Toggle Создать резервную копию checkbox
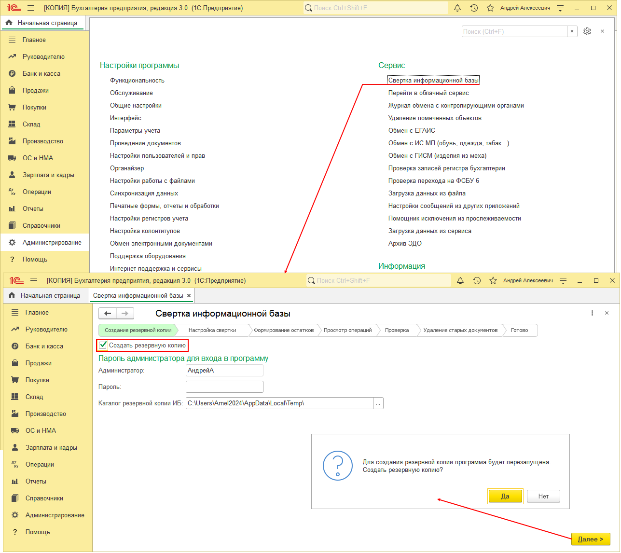 tap(103, 345)
